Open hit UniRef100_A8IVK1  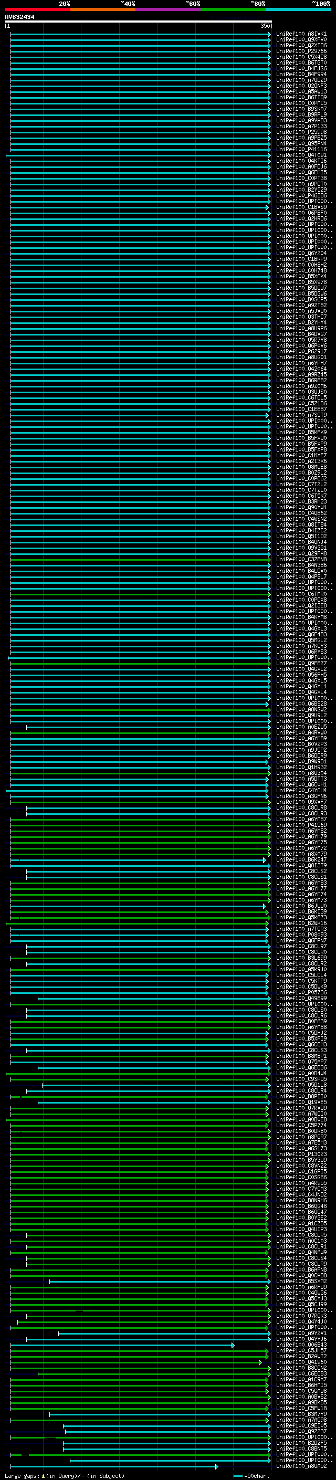(301, 34)
